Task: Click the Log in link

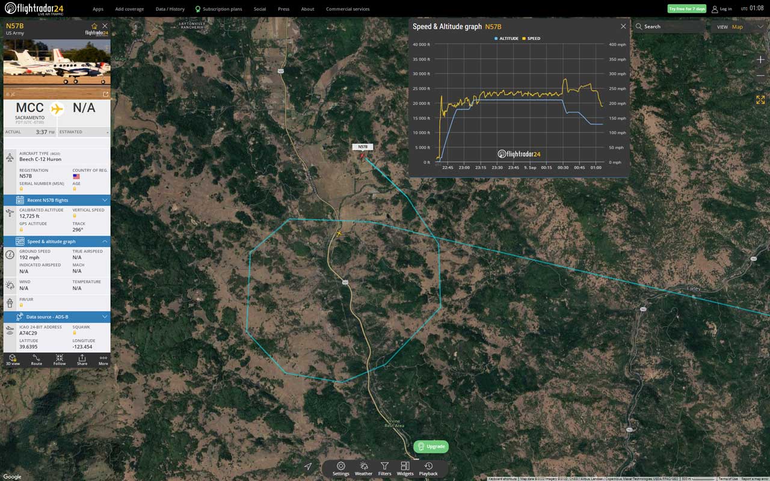Action: 722,9
